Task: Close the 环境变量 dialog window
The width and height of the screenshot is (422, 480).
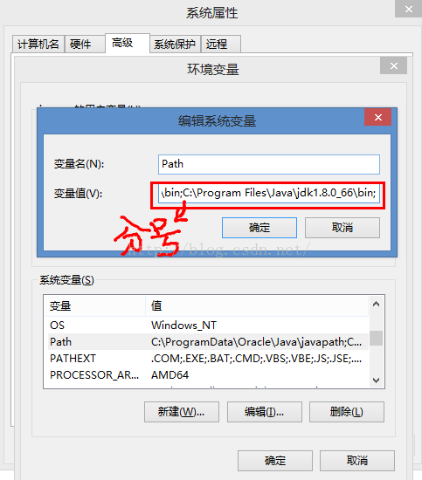Action: click(x=393, y=65)
